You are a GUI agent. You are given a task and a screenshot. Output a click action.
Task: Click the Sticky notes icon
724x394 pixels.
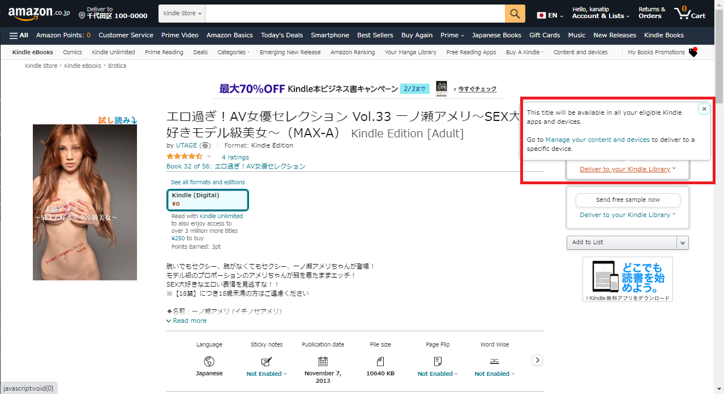pos(266,361)
